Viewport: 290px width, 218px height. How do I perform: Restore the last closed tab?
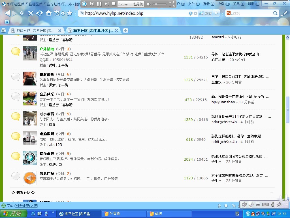57,13
